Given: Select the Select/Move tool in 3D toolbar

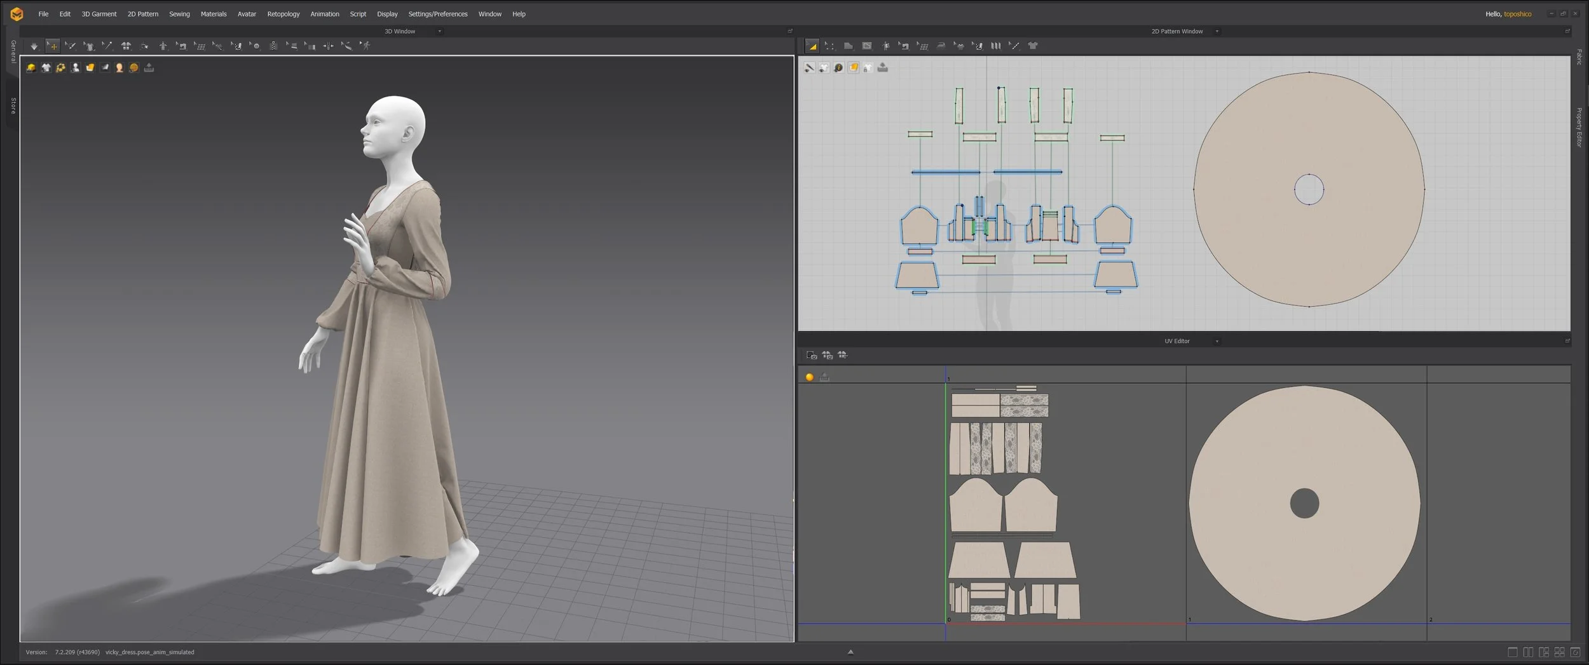Looking at the screenshot, I should click(x=53, y=46).
